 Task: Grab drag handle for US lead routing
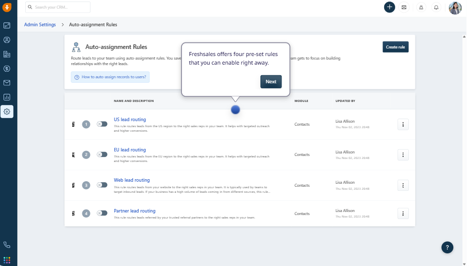[73, 124]
